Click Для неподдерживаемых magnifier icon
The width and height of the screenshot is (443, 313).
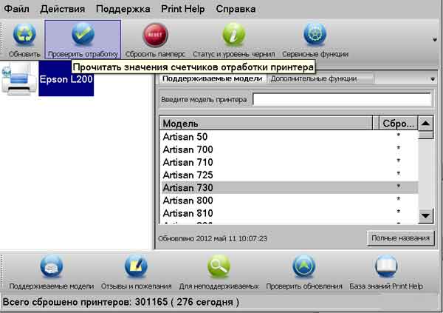coord(219,268)
